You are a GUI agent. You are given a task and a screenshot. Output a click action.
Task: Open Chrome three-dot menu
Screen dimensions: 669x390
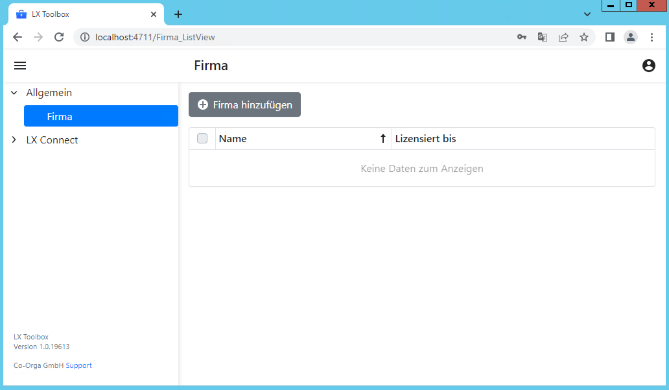(651, 37)
